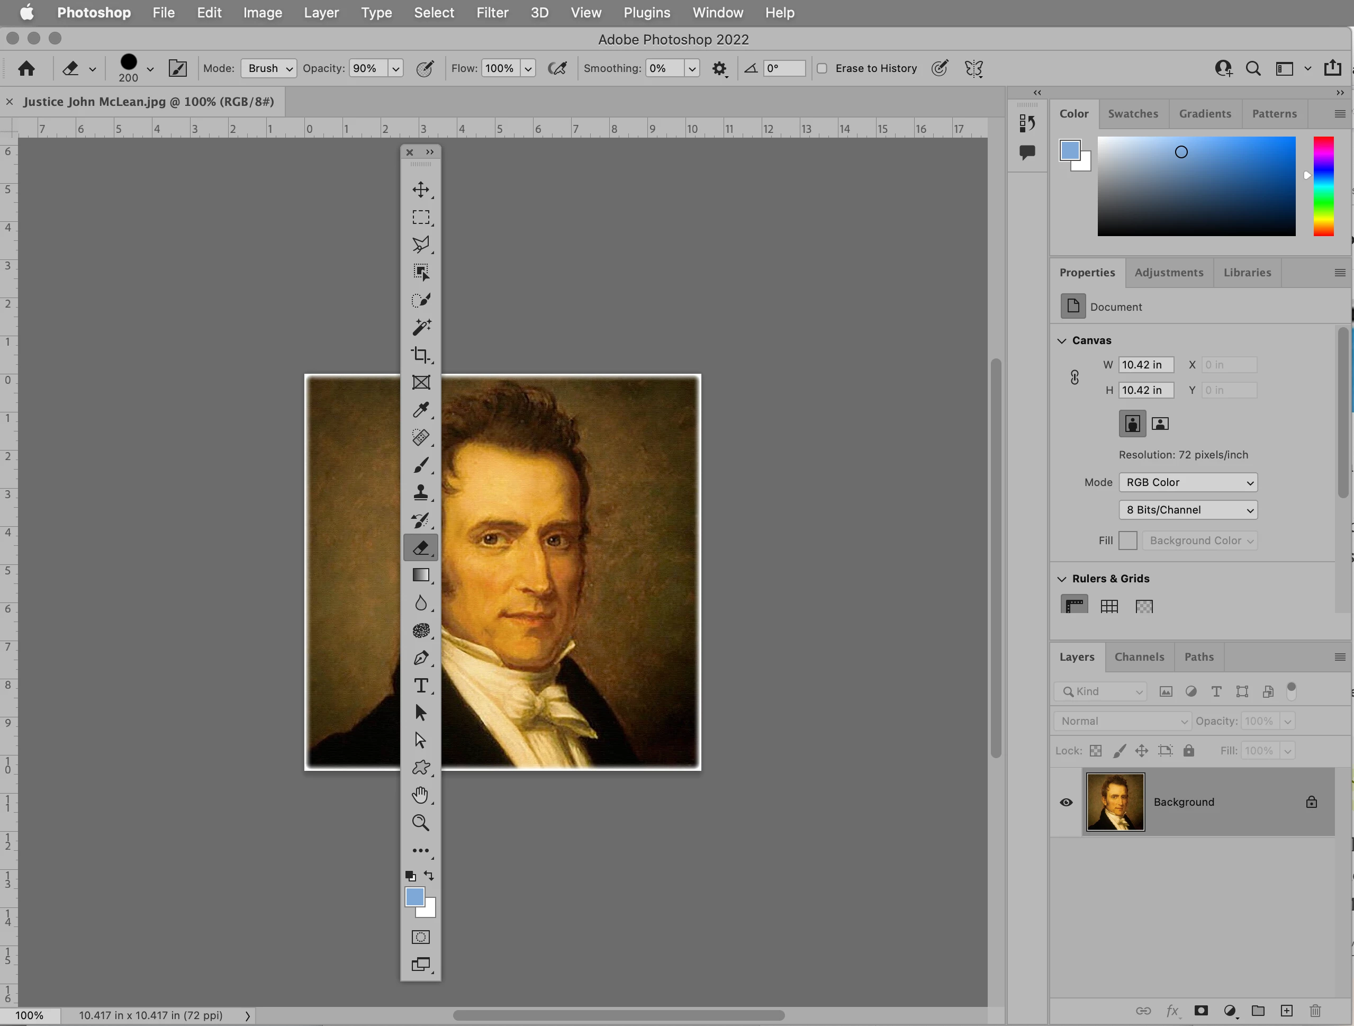This screenshot has width=1354, height=1026.
Task: Toggle the Quick Mask mode button
Action: (x=420, y=937)
